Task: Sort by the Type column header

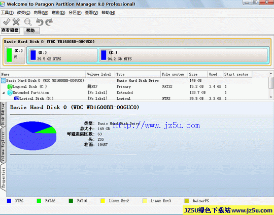Action: [x=138, y=74]
